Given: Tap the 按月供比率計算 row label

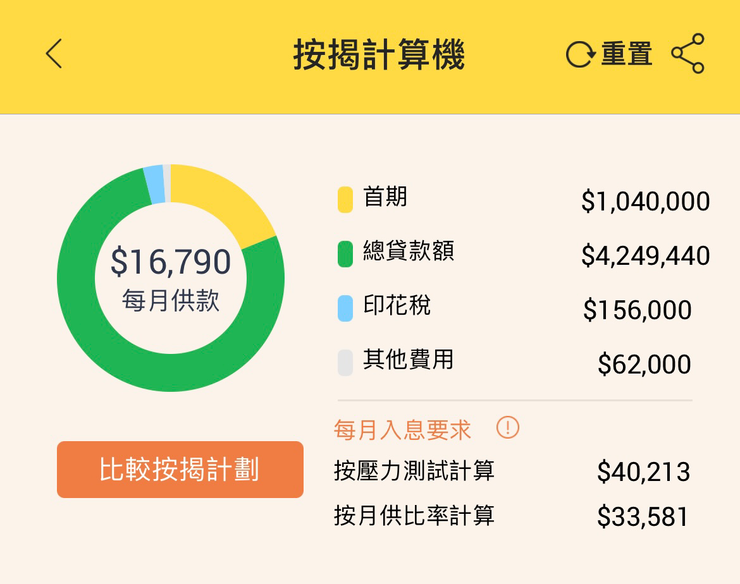Looking at the screenshot, I should pyautogui.click(x=414, y=516).
